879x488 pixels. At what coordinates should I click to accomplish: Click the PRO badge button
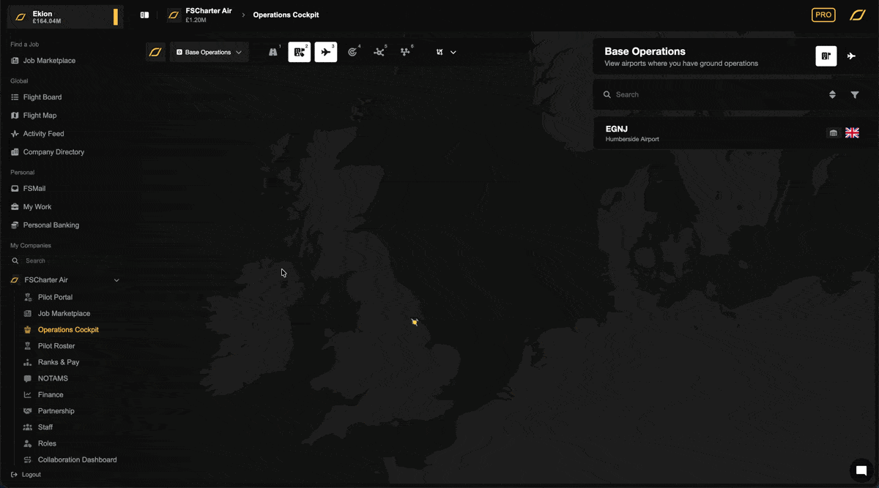(x=823, y=15)
